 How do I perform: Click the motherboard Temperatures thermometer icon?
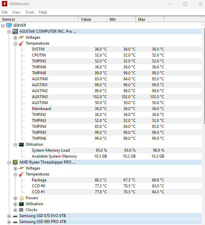(x=21, y=43)
